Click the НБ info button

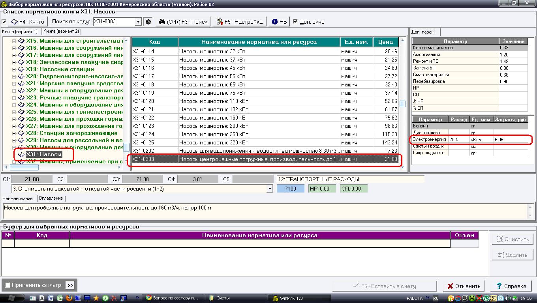pyautogui.click(x=280, y=22)
